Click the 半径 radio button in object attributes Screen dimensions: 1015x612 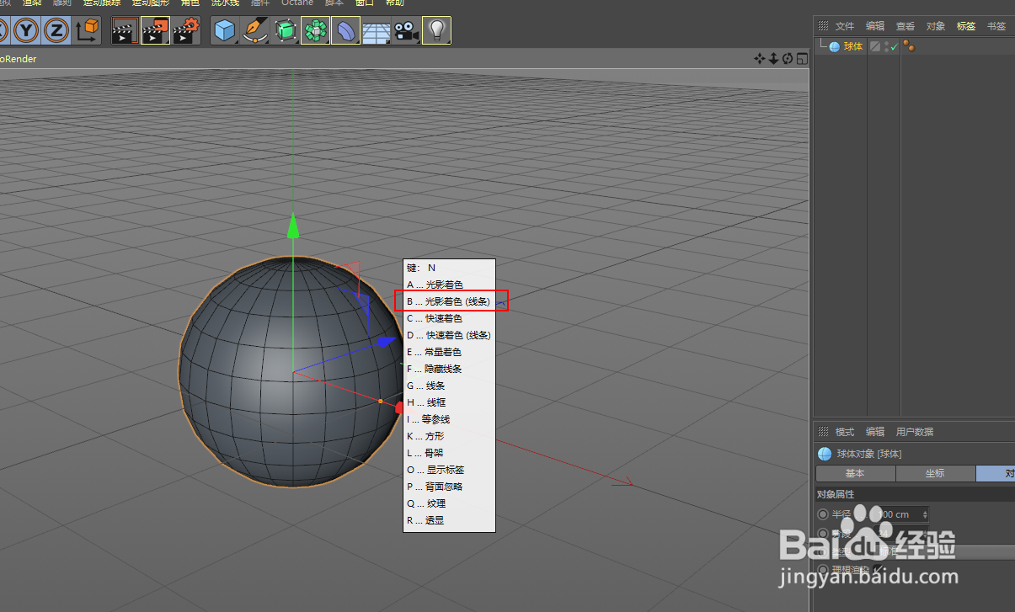(x=823, y=514)
